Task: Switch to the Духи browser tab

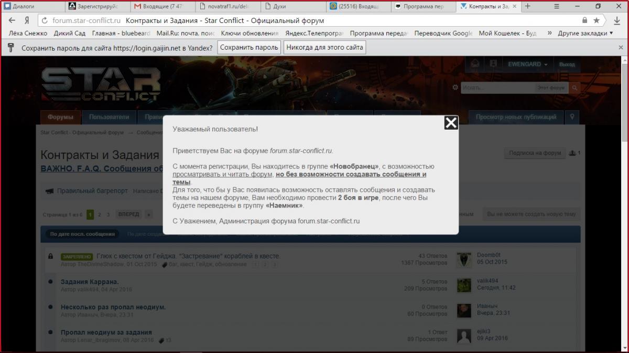Action: pos(292,6)
